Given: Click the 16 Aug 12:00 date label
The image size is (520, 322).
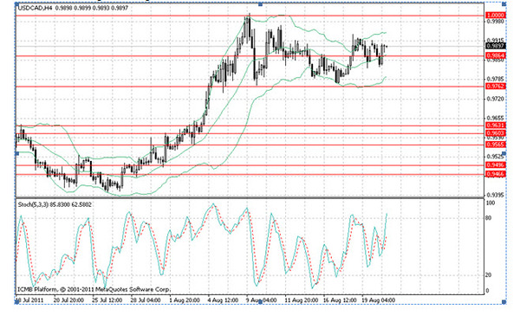Looking at the screenshot, I should click(x=341, y=300).
